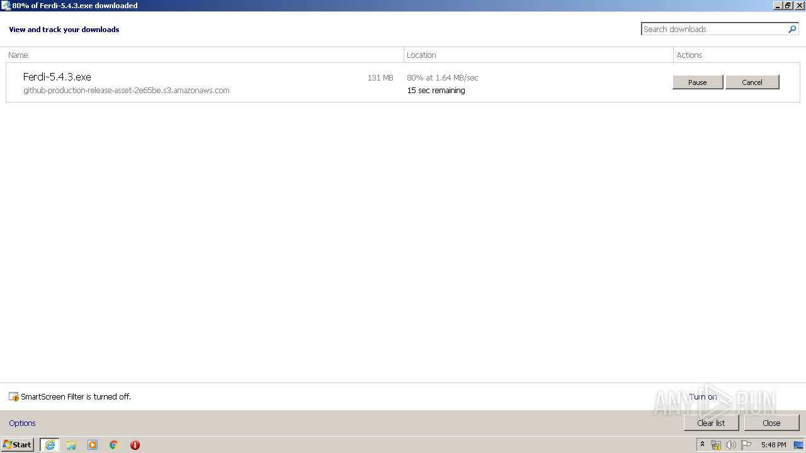Click Show desktop button on taskbar

coord(798,445)
